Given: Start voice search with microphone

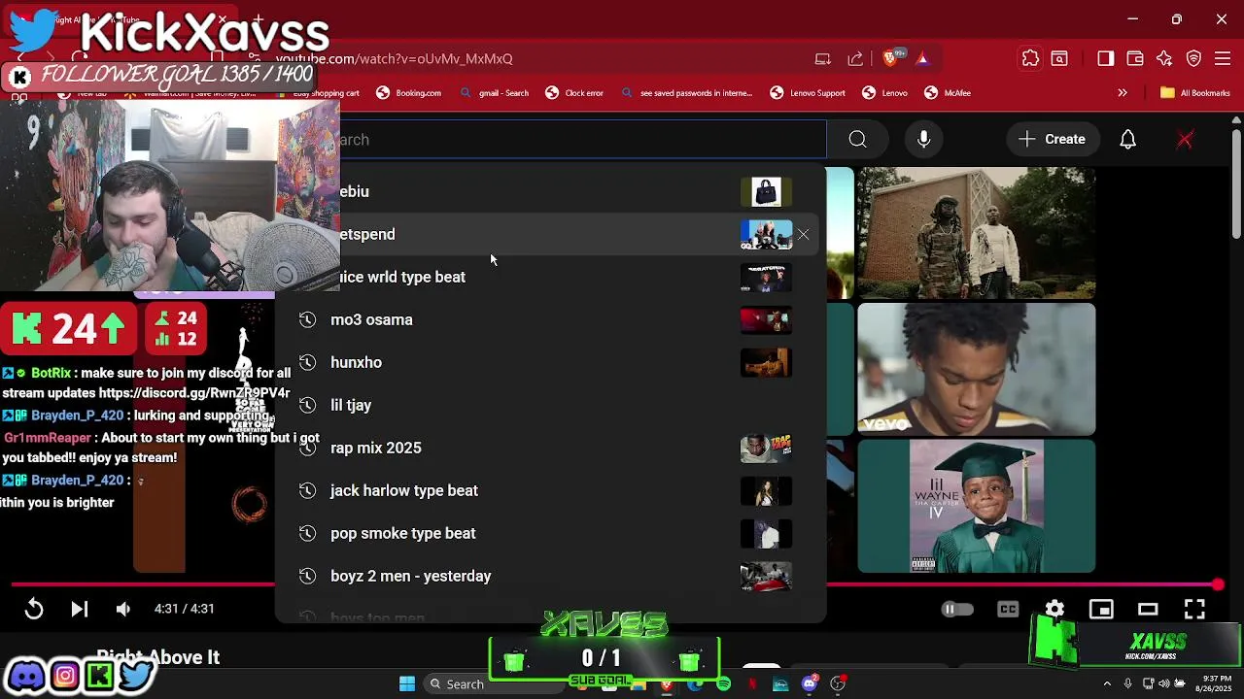Looking at the screenshot, I should pyautogui.click(x=923, y=139).
